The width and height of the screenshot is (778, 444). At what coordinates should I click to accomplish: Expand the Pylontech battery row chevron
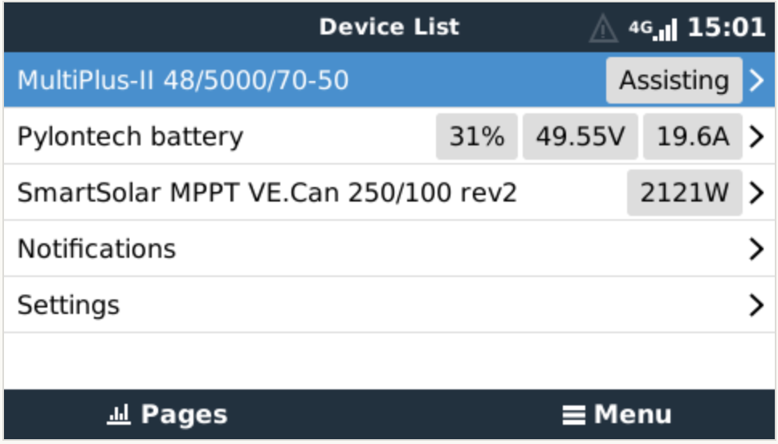tap(756, 136)
